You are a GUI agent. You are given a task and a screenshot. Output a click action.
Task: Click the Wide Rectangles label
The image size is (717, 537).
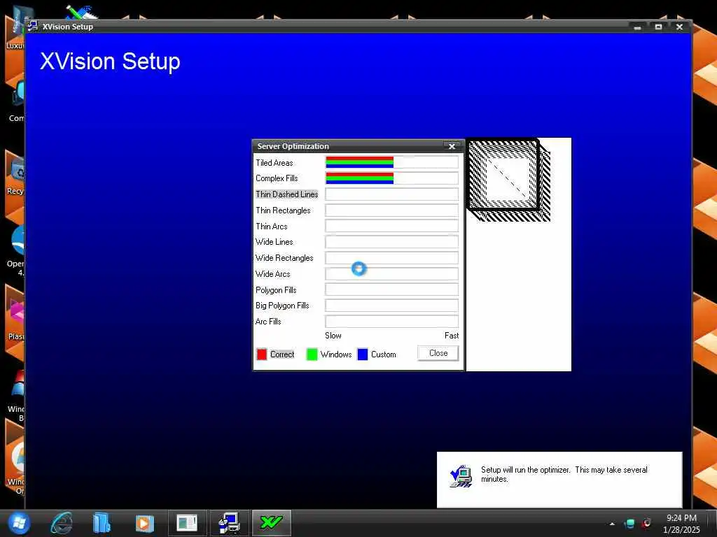(x=284, y=258)
